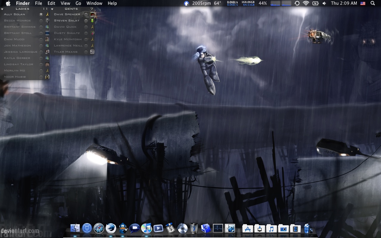Open the Go menu
Image resolution: width=381 pixels, height=238 pixels.
tap(78, 3)
